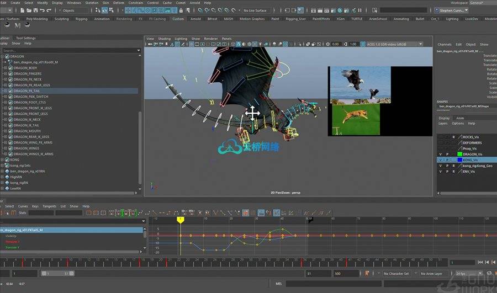Click the gamma icon next to 1.00

[345, 44]
